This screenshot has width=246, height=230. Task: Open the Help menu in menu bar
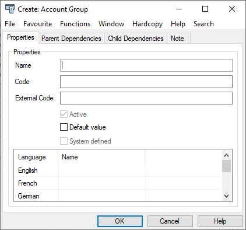pos(178,24)
